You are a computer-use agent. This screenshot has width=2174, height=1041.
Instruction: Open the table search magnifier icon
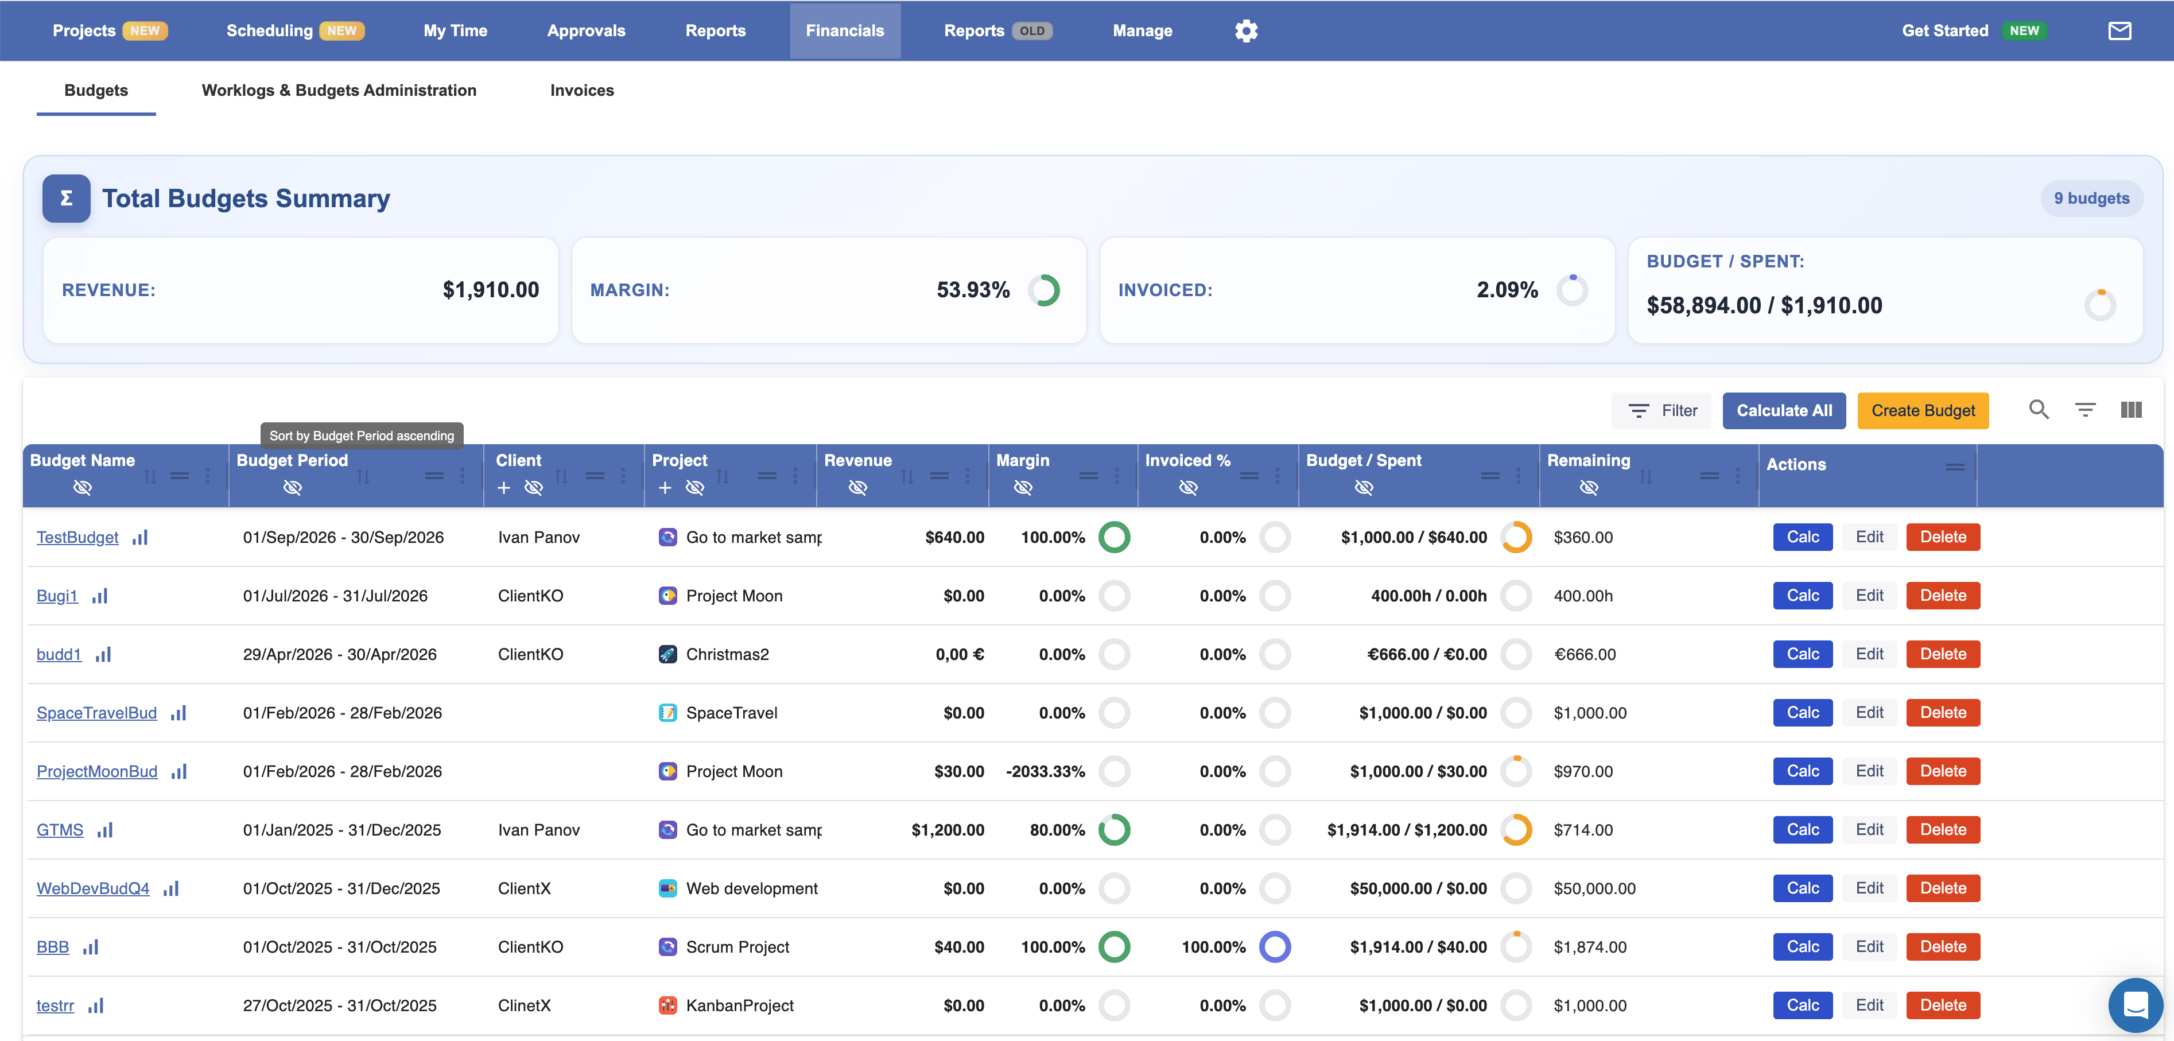click(2038, 410)
